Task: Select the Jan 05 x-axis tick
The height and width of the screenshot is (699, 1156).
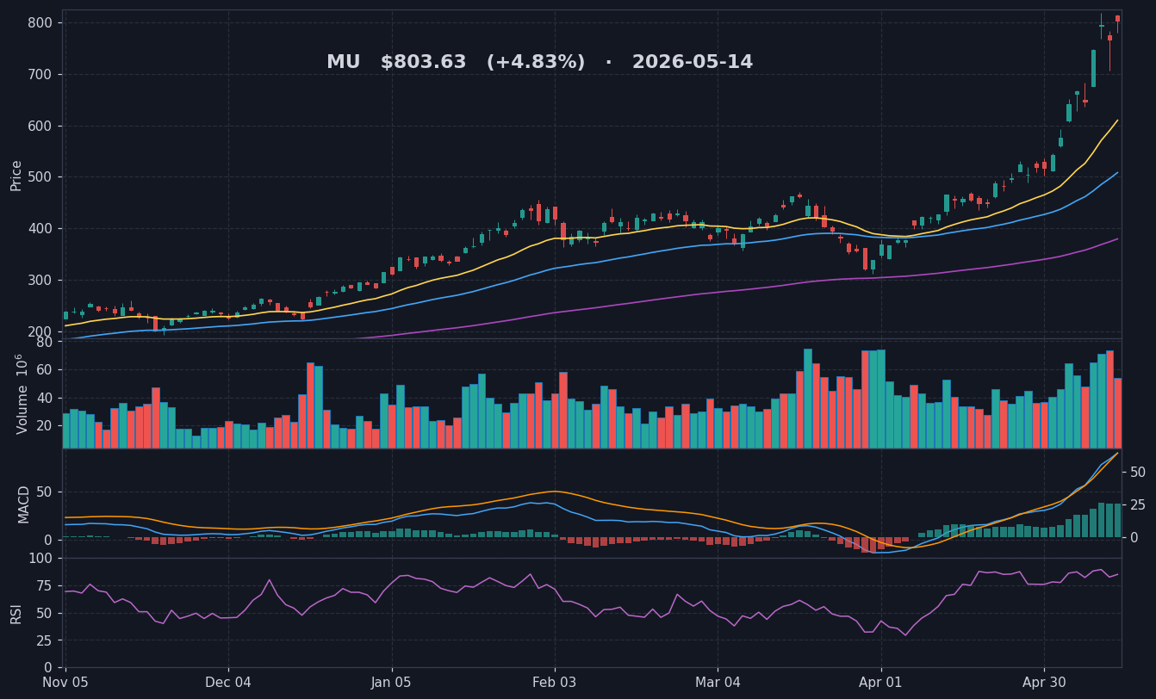Action: pyautogui.click(x=392, y=683)
